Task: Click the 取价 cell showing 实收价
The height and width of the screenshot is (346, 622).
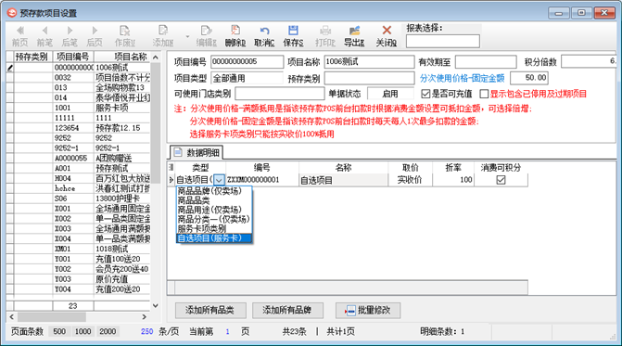Action: click(410, 180)
